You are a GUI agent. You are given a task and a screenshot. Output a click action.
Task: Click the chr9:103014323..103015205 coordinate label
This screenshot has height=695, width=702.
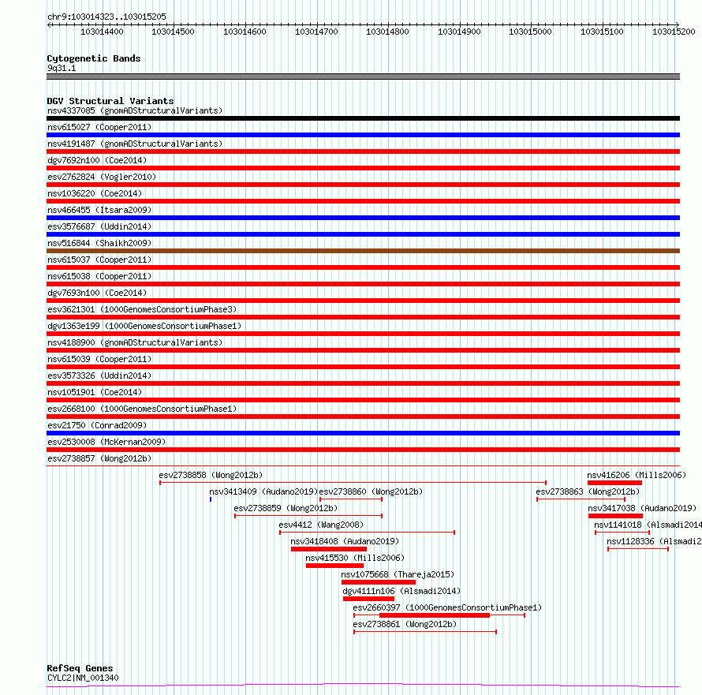106,17
